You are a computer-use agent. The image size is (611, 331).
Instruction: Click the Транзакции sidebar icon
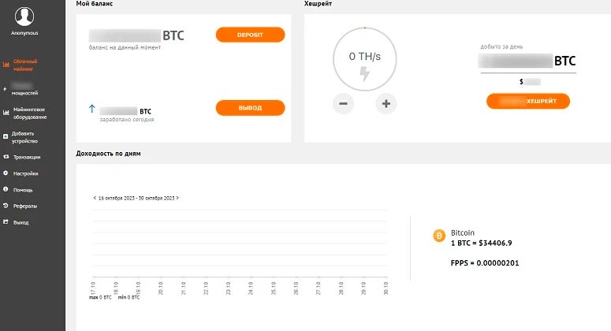coord(6,157)
